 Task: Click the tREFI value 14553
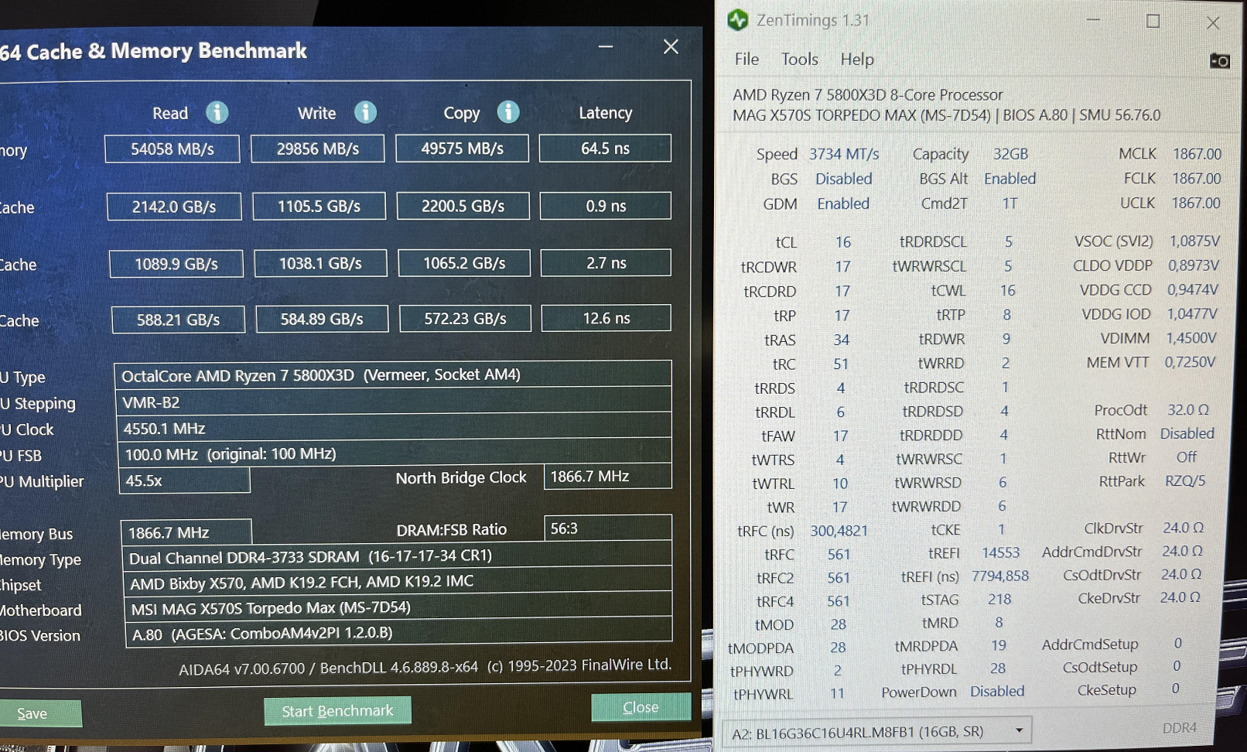tap(1001, 552)
